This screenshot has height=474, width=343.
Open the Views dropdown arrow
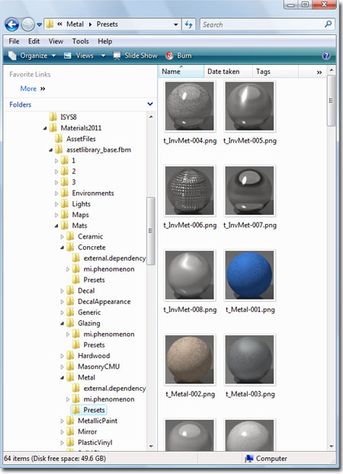click(103, 56)
